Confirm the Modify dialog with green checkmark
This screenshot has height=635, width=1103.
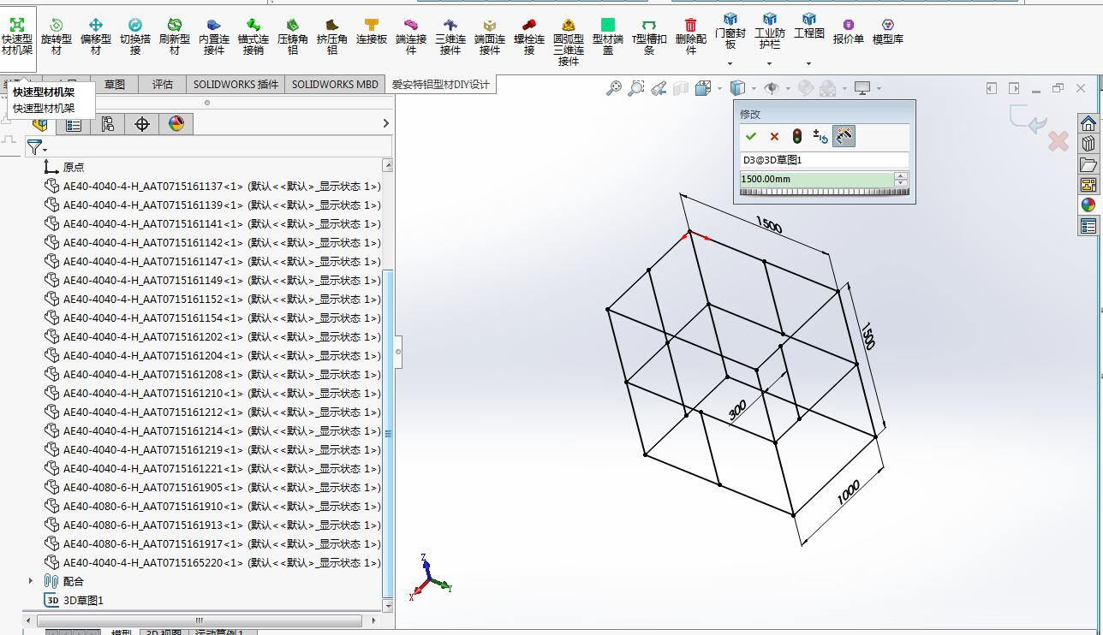[751, 136]
